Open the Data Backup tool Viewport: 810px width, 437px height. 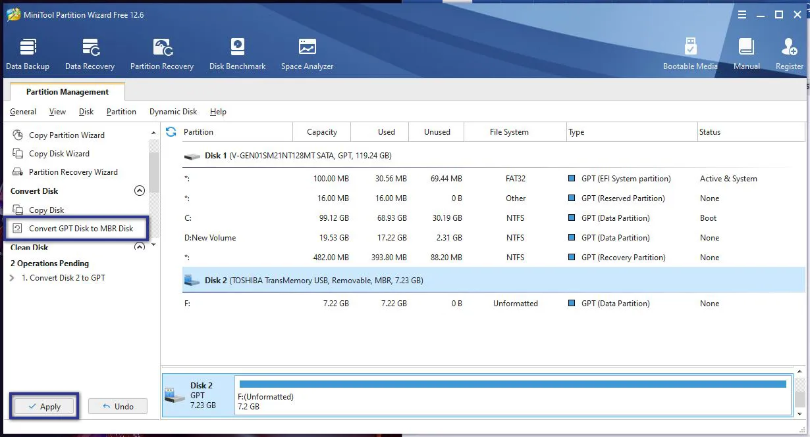coord(28,53)
